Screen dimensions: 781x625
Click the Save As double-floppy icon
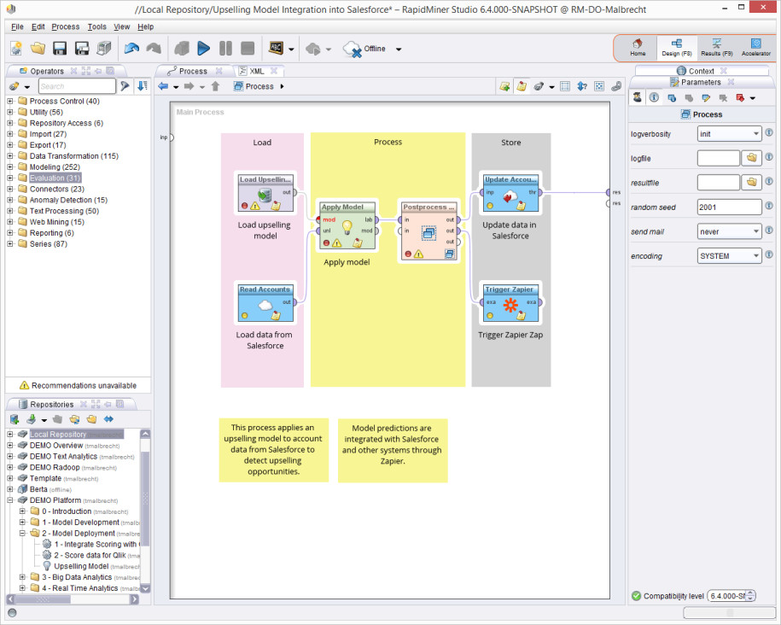pos(82,49)
